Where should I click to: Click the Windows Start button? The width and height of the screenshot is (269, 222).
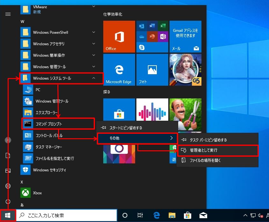click(8, 215)
